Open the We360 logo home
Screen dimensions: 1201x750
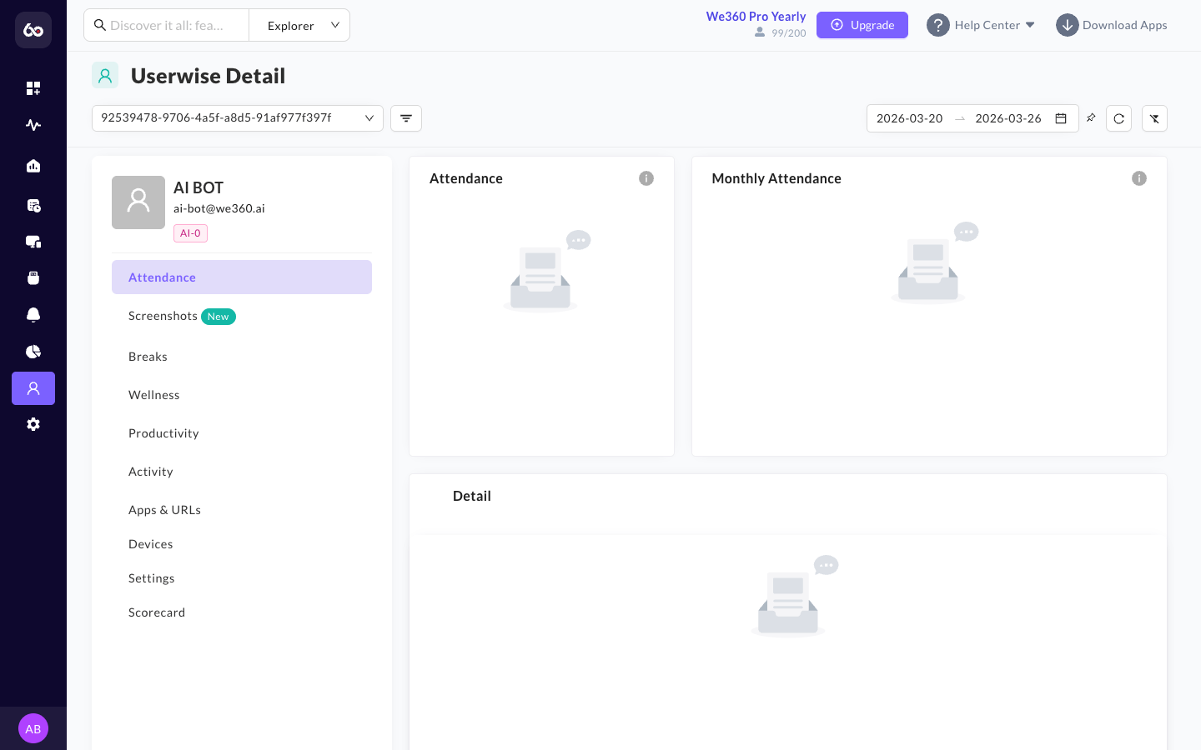tap(33, 30)
